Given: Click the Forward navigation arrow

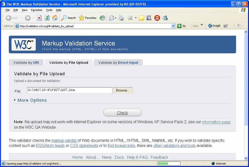Looking at the screenshot, I should tap(28, 18).
